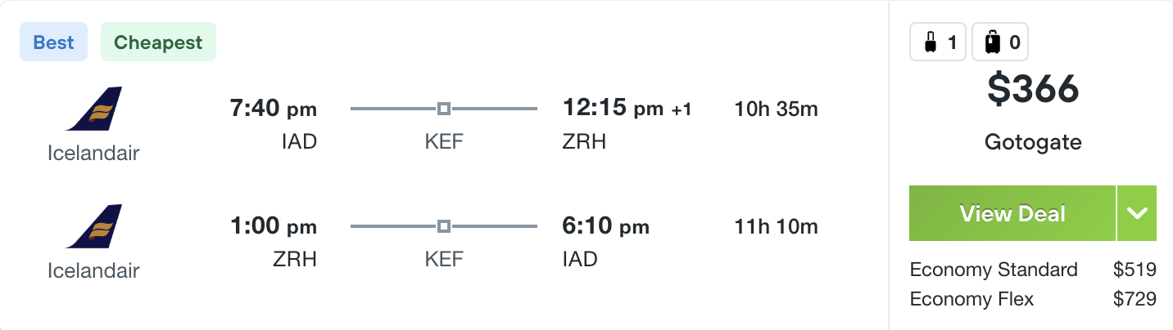Viewport: 1173px width, 330px height.
Task: Choose the Economy Standard $519 fare
Action: pos(1033,270)
